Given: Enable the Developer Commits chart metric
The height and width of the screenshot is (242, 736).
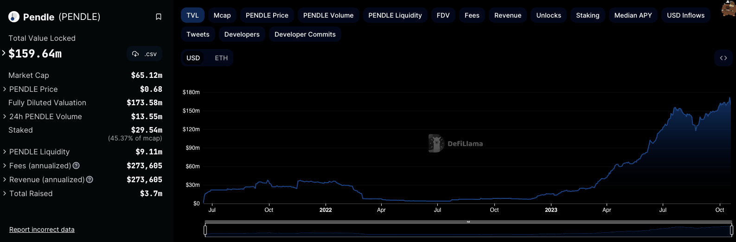Looking at the screenshot, I should 305,34.
